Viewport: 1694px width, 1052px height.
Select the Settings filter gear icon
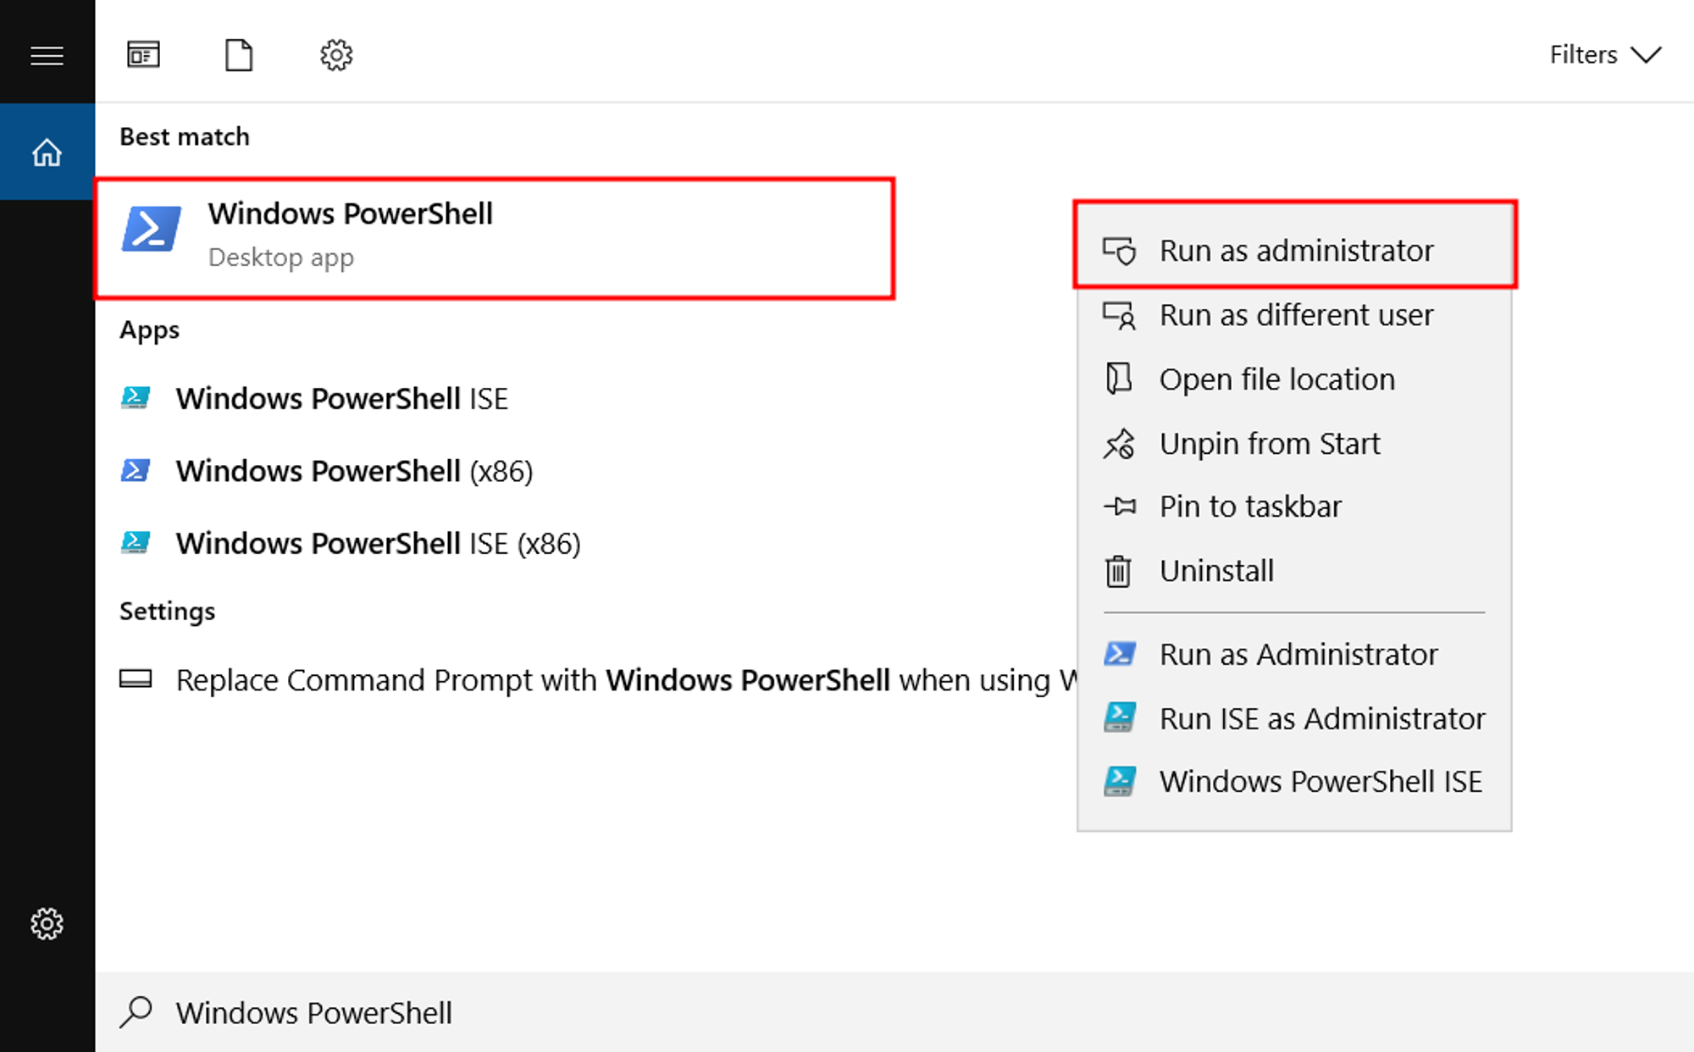tap(336, 55)
